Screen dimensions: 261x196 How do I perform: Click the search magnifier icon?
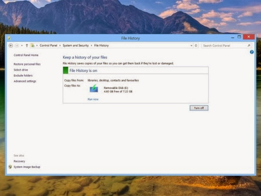click(x=249, y=46)
